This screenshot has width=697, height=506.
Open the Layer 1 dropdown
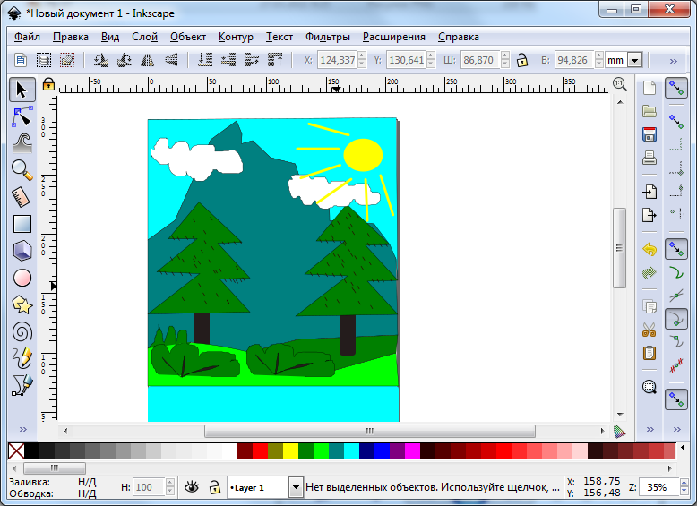click(296, 487)
